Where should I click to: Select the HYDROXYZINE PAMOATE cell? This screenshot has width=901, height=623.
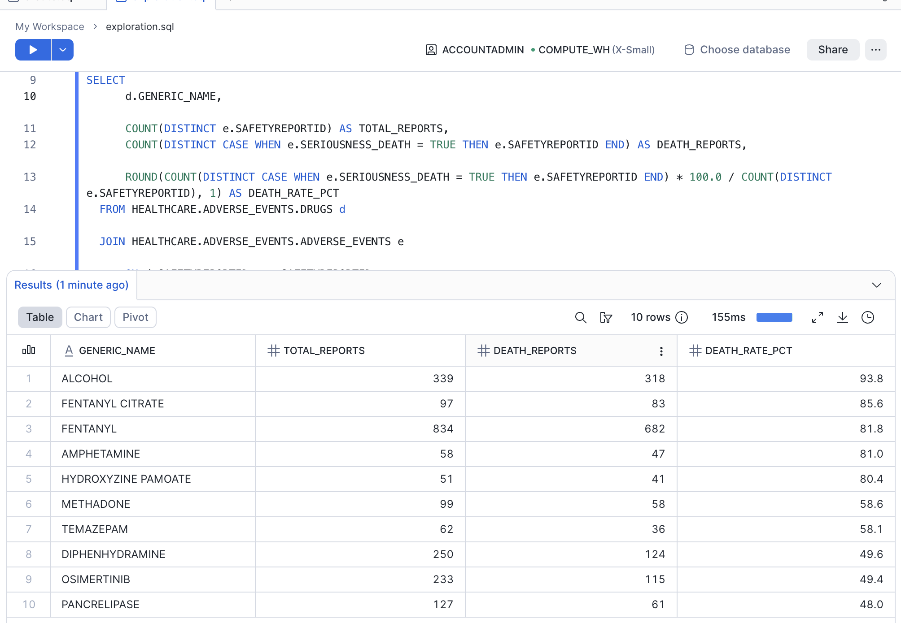(153, 479)
